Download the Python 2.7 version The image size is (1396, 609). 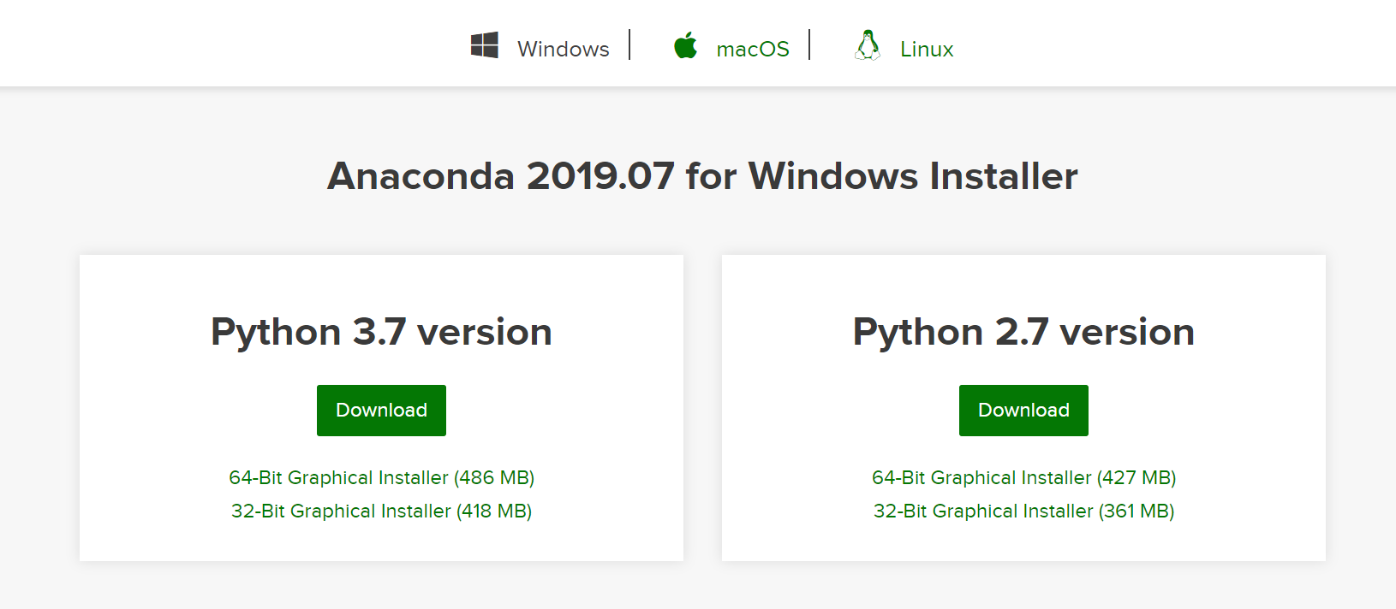[x=1023, y=411]
